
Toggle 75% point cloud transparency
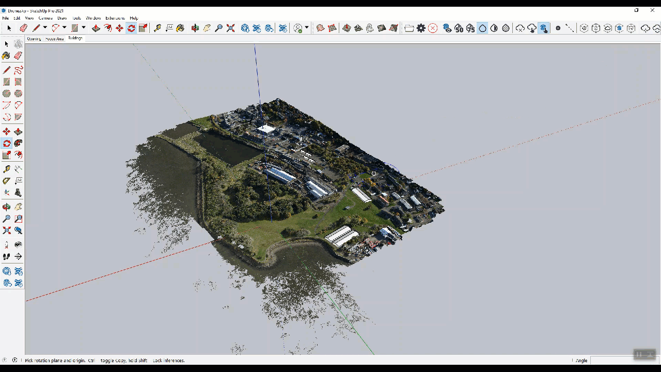[470, 28]
